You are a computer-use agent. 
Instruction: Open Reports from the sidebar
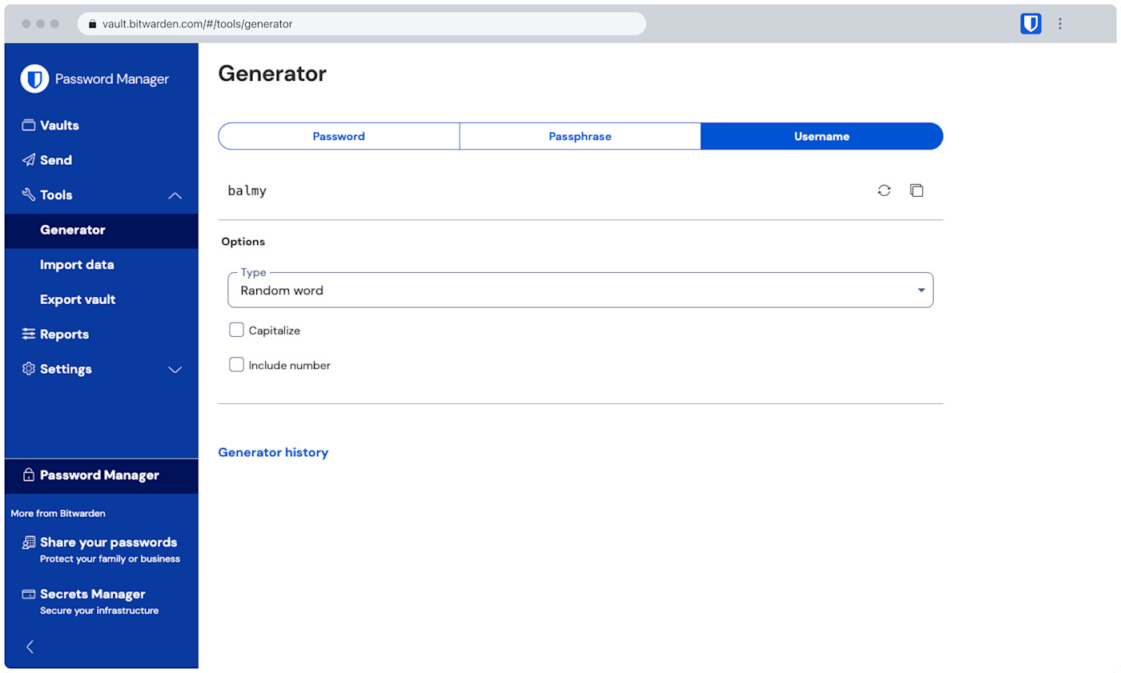(x=63, y=334)
